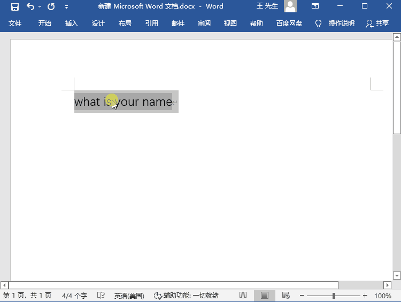Click vertical scrollbar down arrow

point(397,276)
